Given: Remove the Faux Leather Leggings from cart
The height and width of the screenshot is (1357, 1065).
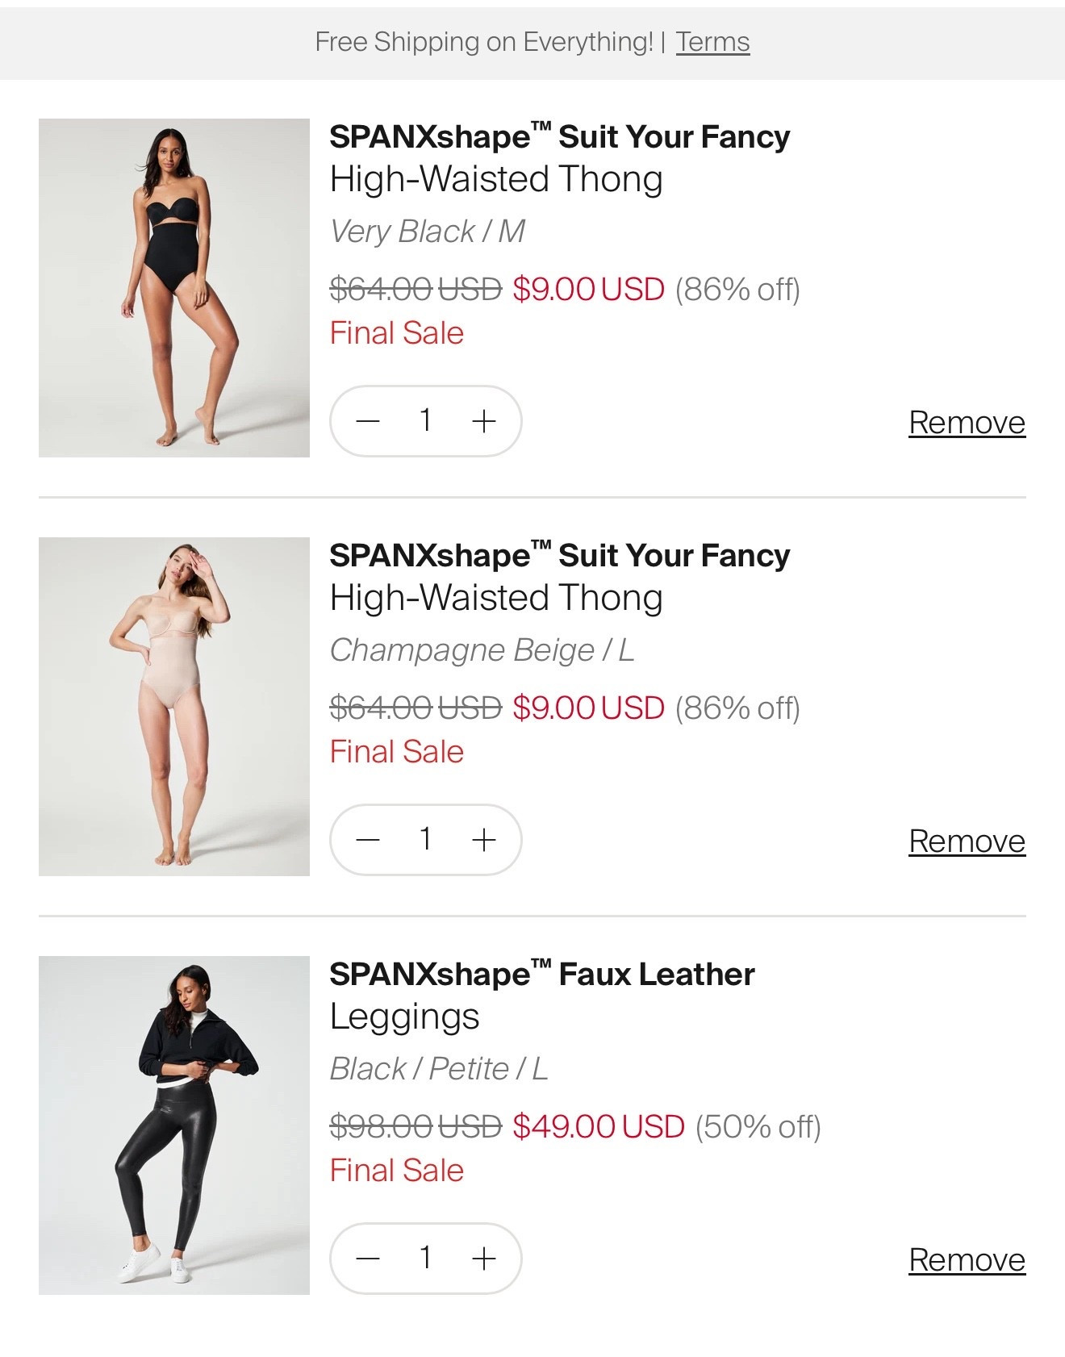Looking at the screenshot, I should [967, 1260].
